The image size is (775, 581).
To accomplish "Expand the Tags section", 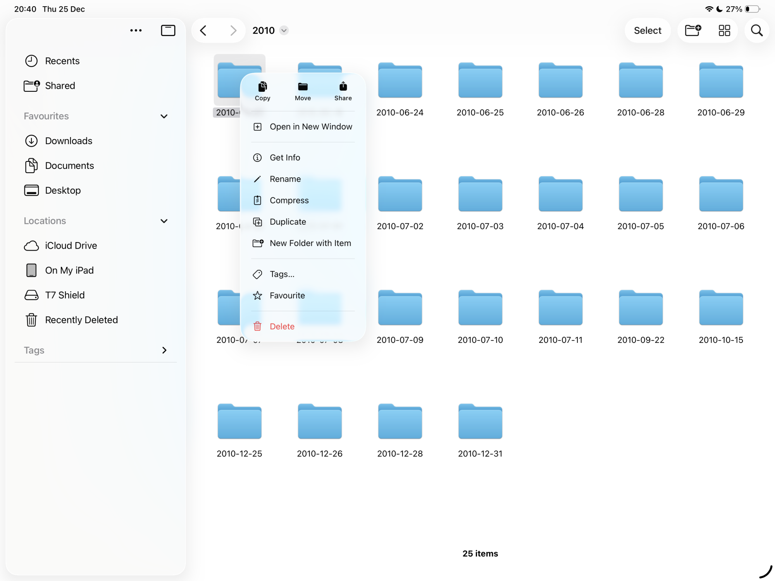I will [164, 350].
